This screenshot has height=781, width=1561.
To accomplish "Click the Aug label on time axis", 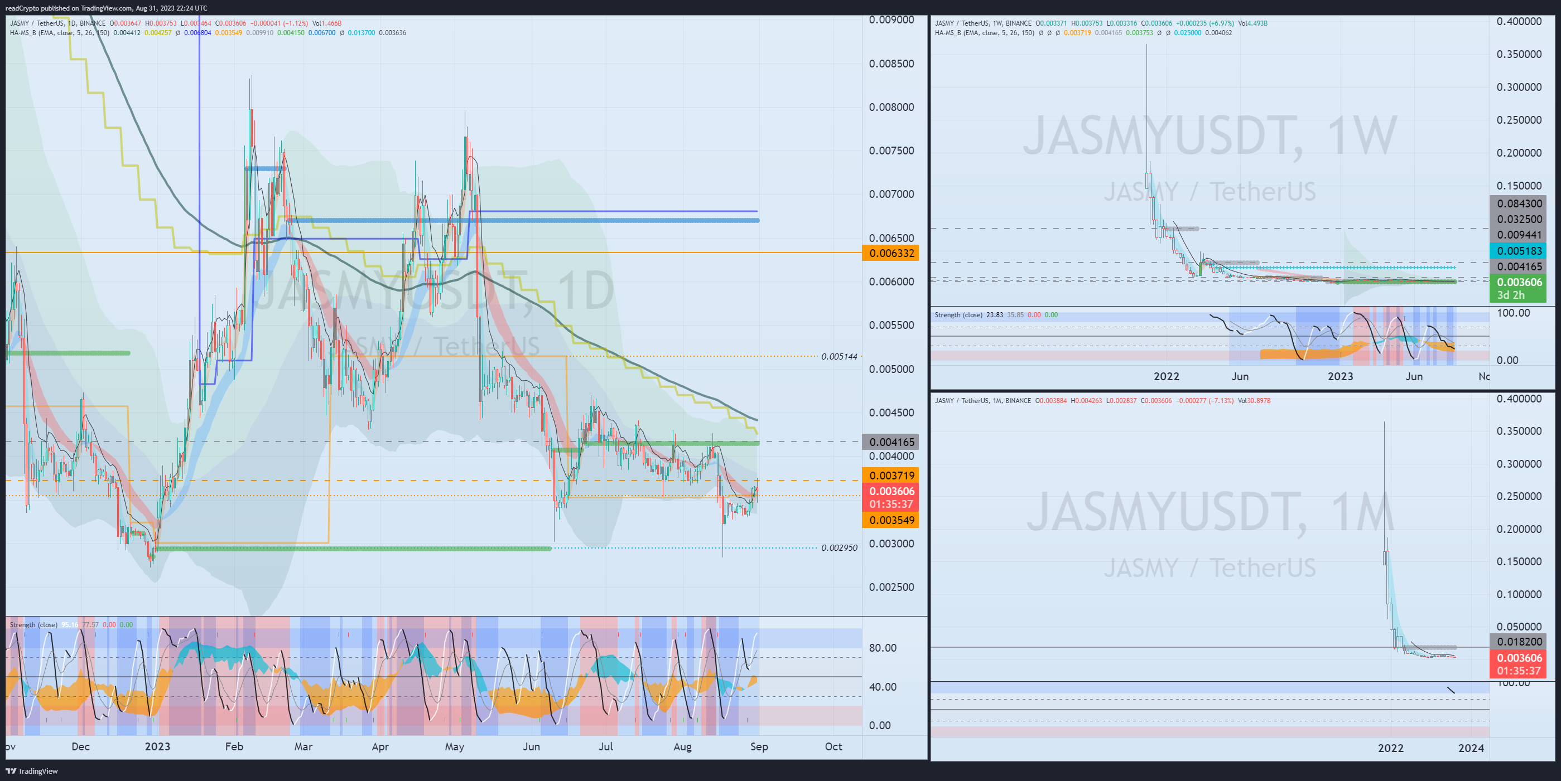I will tap(682, 746).
